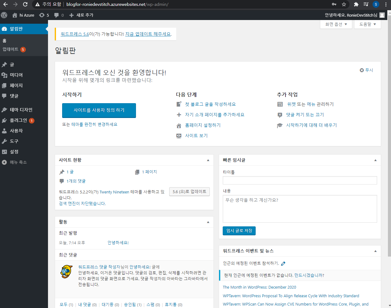This screenshot has height=308, width=391.
Task: Click the 사용자 user icon in sidebar
Action: 4,131
